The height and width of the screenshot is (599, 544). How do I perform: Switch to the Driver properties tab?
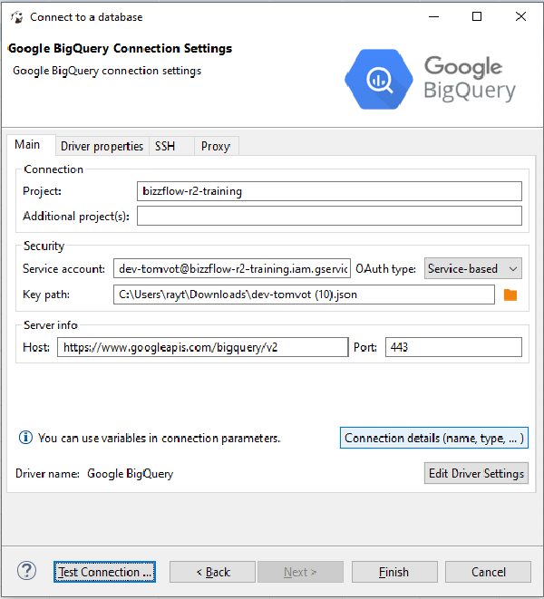[102, 146]
